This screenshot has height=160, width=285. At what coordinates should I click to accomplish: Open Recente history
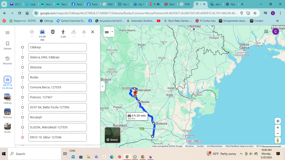[x=7, y=60]
